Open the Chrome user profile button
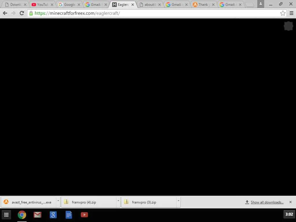This screenshot has width=296, height=222. tap(261, 4)
